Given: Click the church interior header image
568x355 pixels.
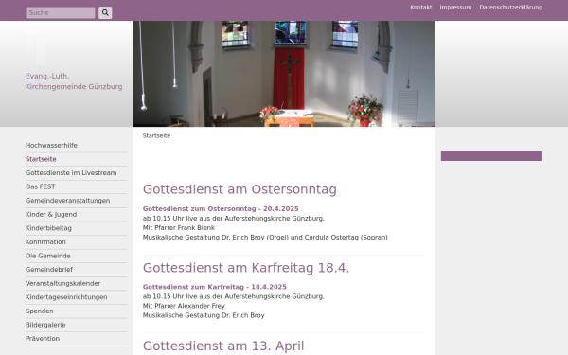Looking at the screenshot, I should pos(284,74).
